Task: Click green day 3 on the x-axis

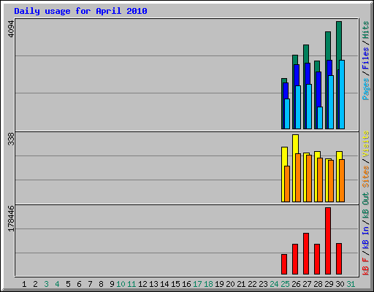Action: click(46, 284)
